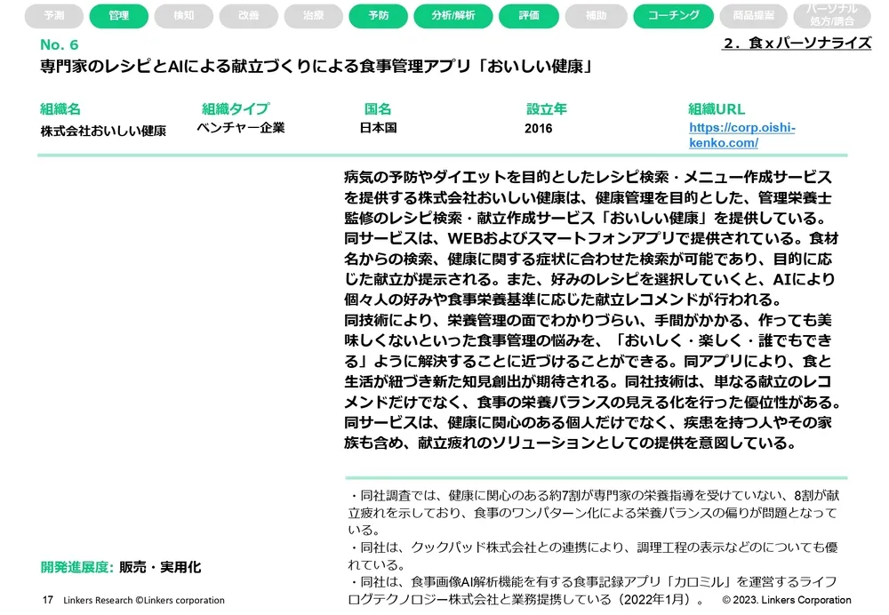Click the 組織タイプ column header
This screenshot has height=615, width=889.
pos(235,109)
